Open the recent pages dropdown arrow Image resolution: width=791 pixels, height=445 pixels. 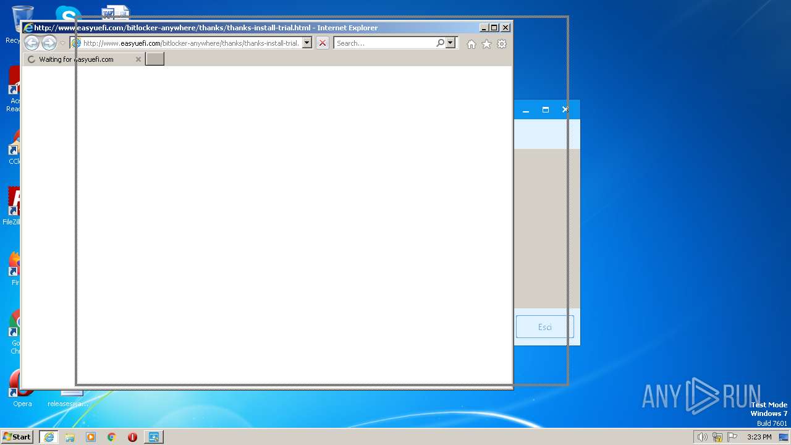click(x=62, y=43)
